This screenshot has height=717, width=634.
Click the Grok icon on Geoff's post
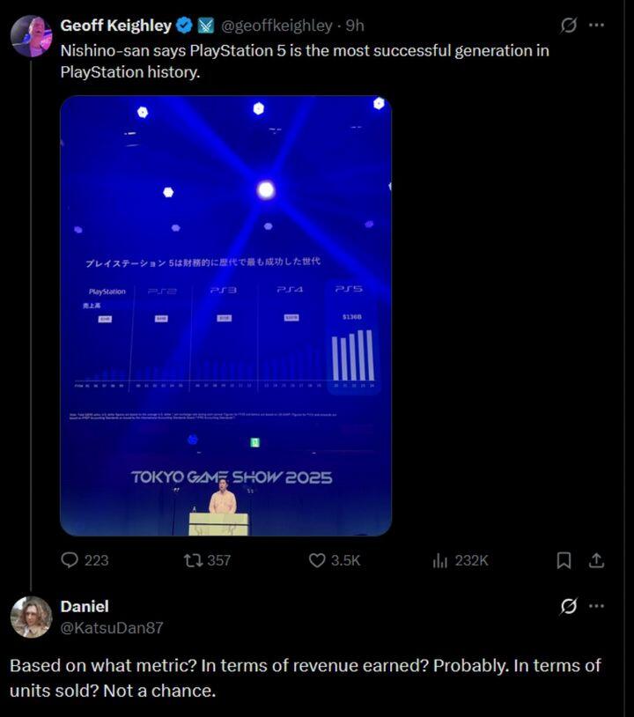[x=569, y=26]
